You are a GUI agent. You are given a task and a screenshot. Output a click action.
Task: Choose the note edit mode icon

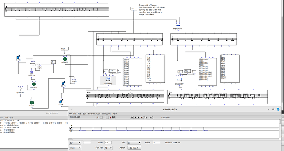pos(107,118)
